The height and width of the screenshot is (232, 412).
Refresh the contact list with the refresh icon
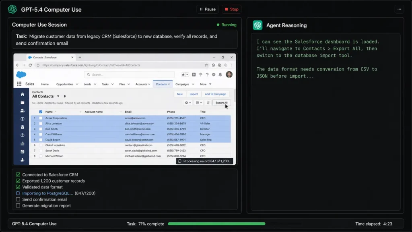[208, 103]
